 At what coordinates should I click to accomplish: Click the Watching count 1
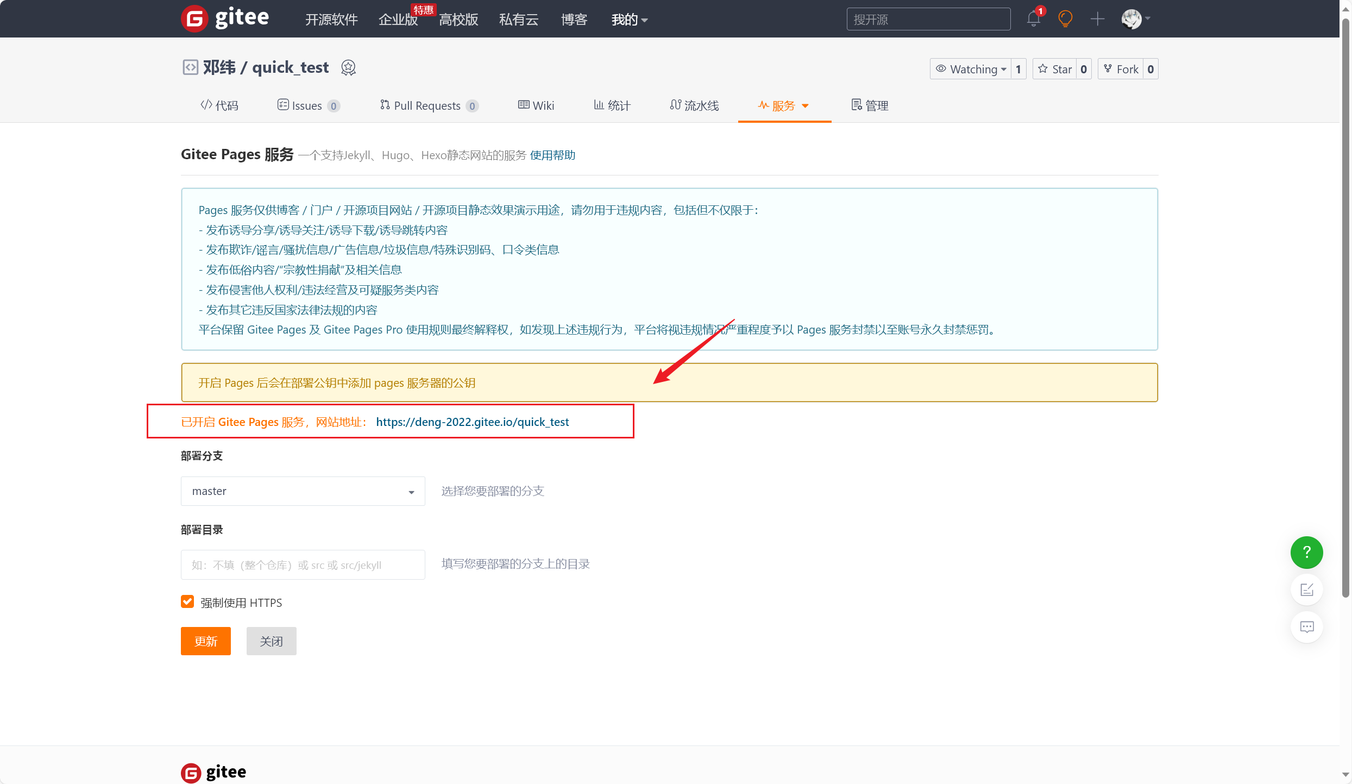pyautogui.click(x=1018, y=69)
